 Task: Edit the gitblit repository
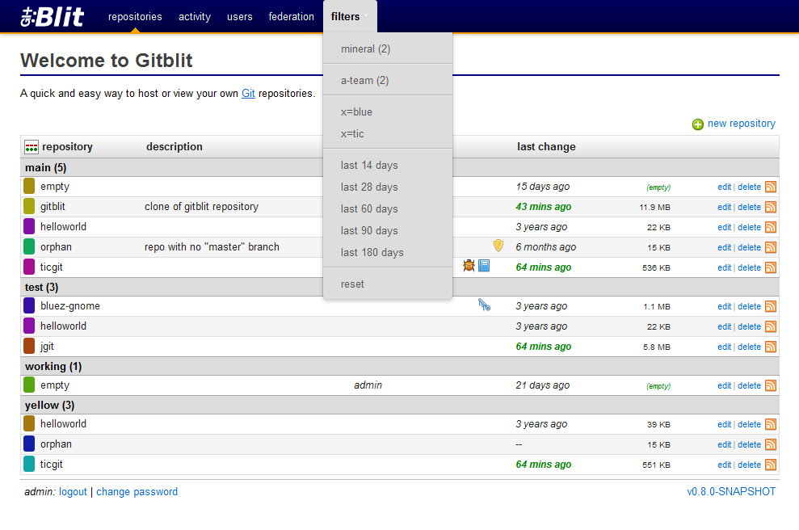point(724,208)
